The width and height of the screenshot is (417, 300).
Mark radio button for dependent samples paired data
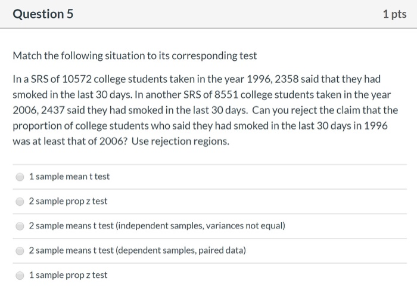pos(20,250)
